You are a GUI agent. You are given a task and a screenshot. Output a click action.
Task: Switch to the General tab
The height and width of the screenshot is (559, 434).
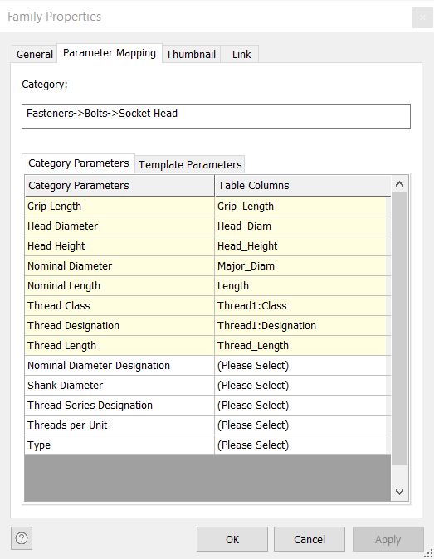35,55
